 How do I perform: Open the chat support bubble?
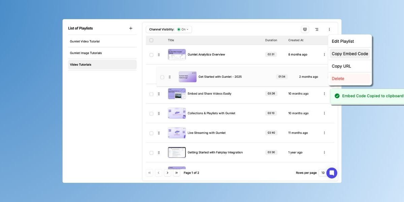click(x=332, y=173)
